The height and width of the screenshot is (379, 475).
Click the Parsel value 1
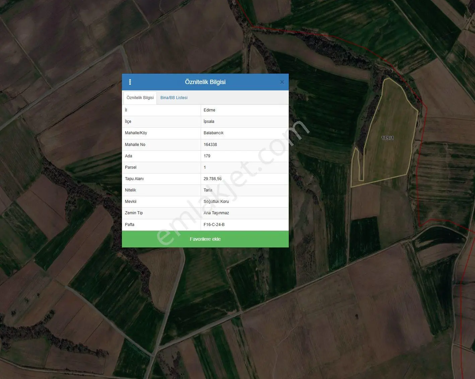coord(205,167)
